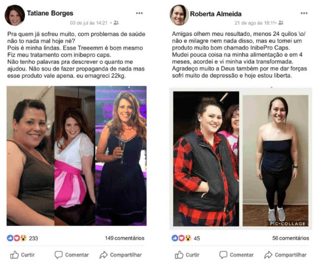Image resolution: width=319 pixels, height=264 pixels.
Task: Open Tatiane's three-photo collage image
Action: 77,156
